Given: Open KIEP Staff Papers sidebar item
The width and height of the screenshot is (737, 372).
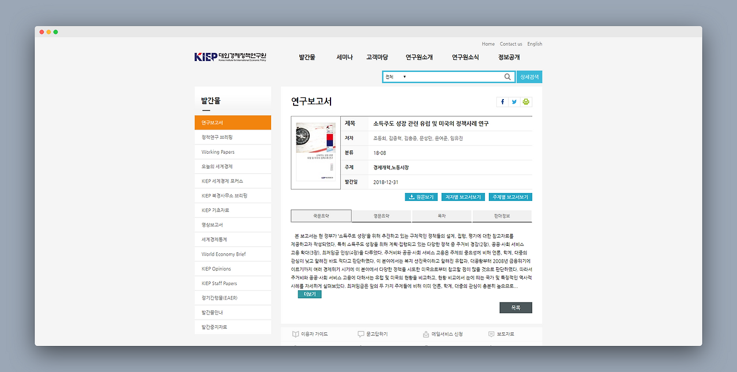Looking at the screenshot, I should (x=233, y=283).
